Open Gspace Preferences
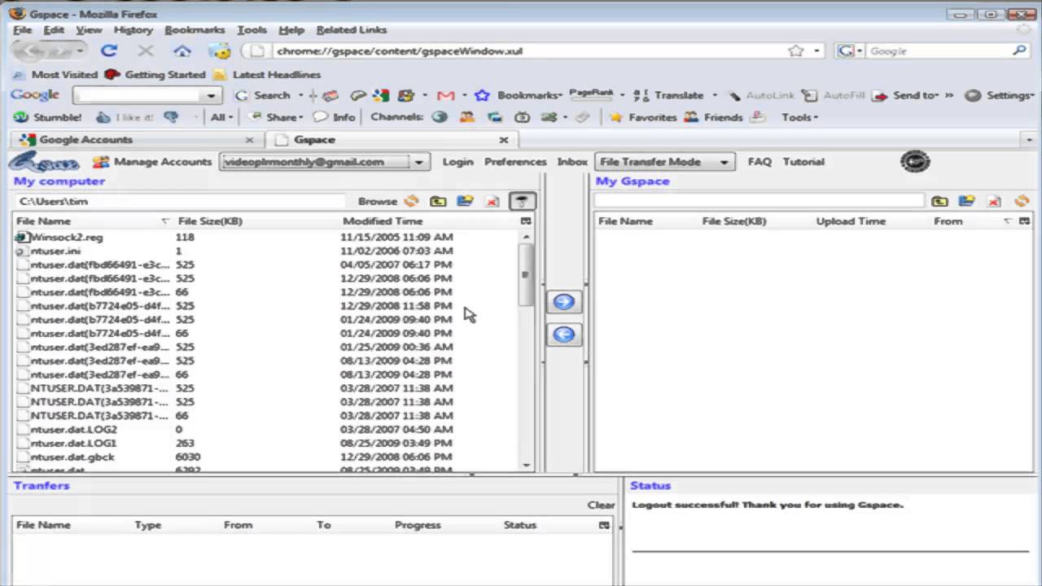 coord(515,162)
